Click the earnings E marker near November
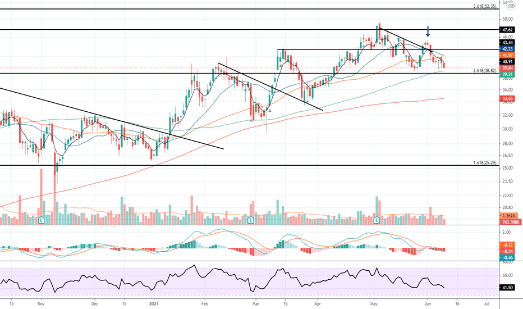523x309 pixels. click(42, 220)
